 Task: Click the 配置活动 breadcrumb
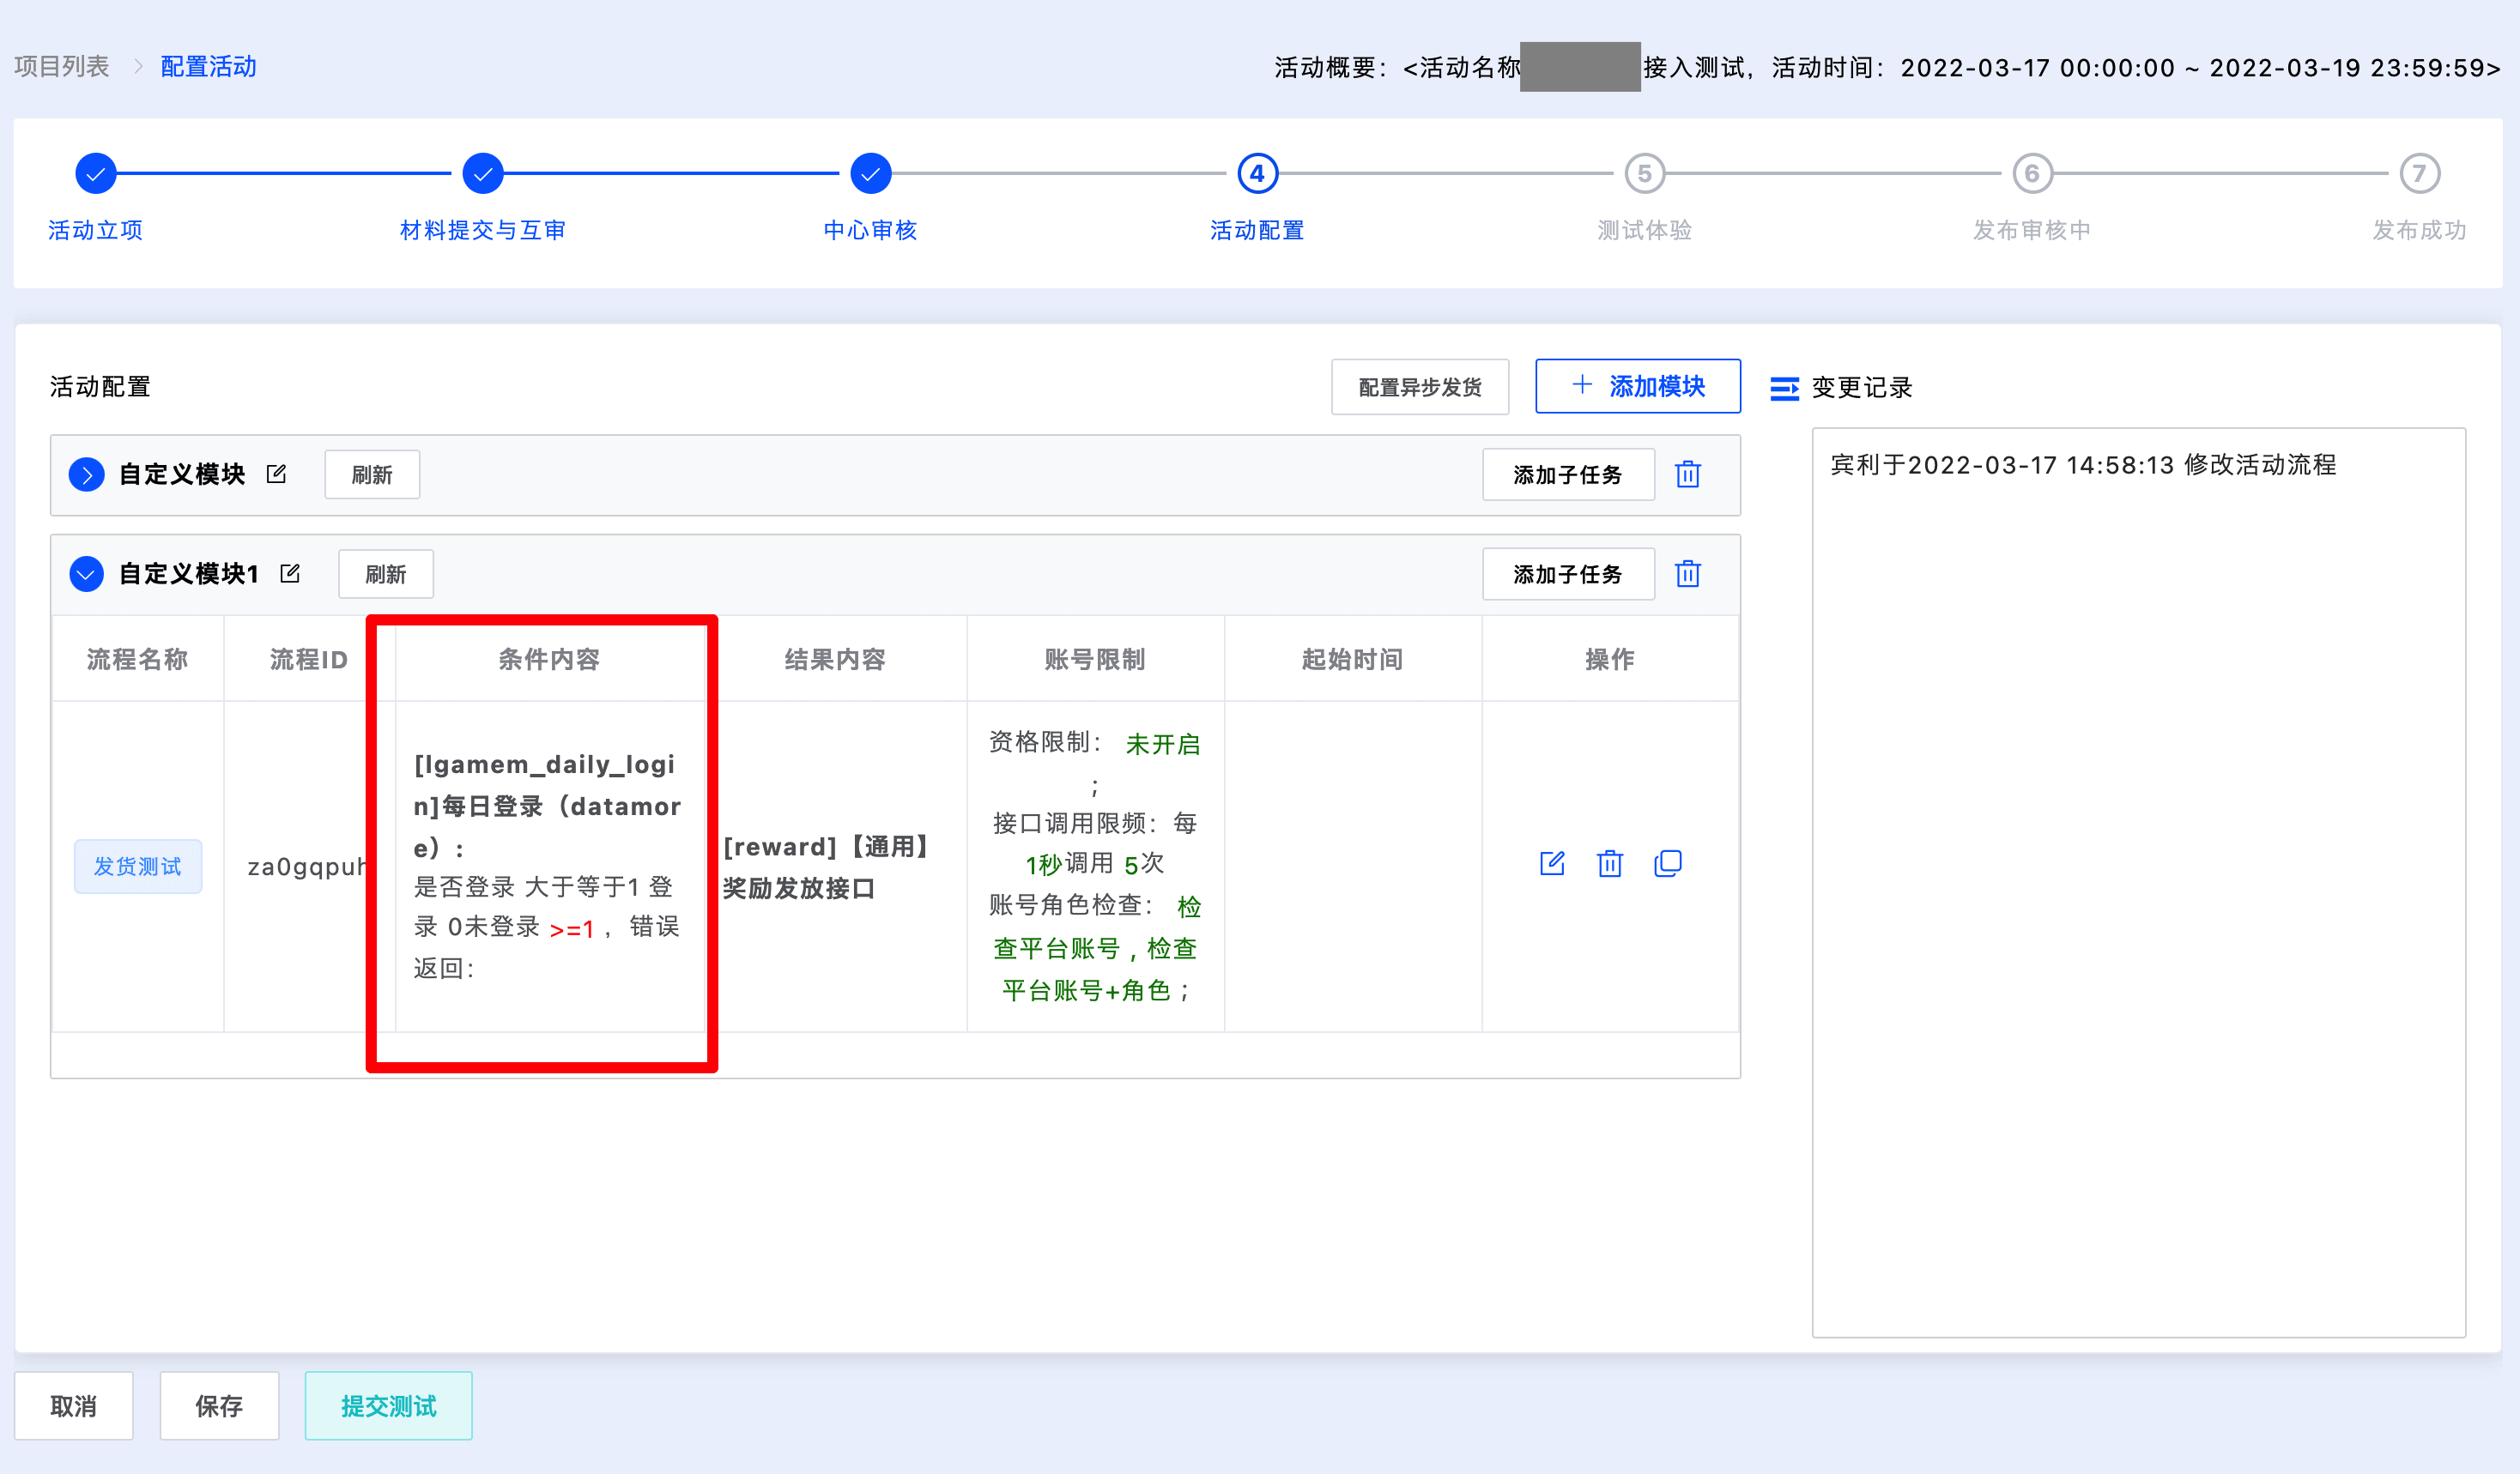point(208,67)
